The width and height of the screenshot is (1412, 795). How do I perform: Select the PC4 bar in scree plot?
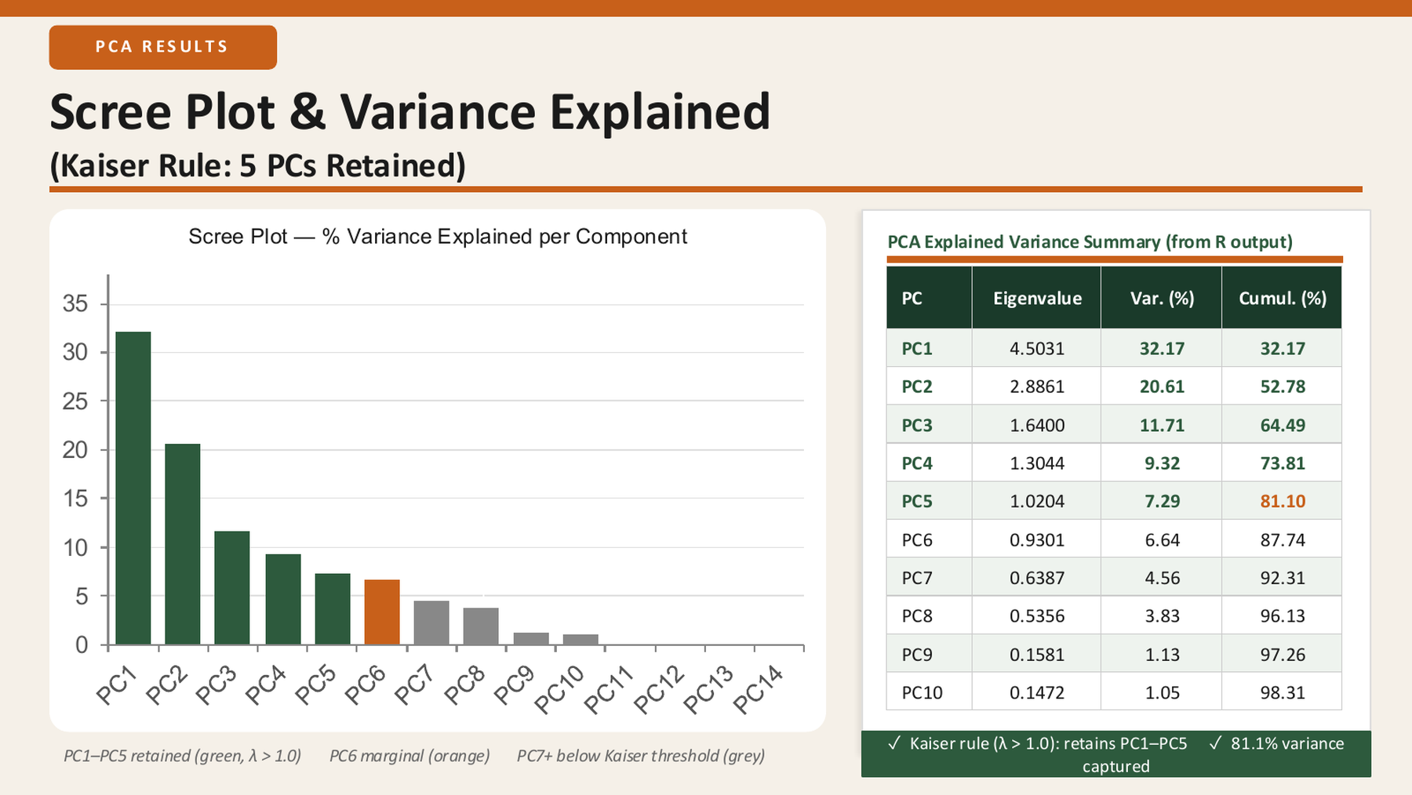[283, 599]
